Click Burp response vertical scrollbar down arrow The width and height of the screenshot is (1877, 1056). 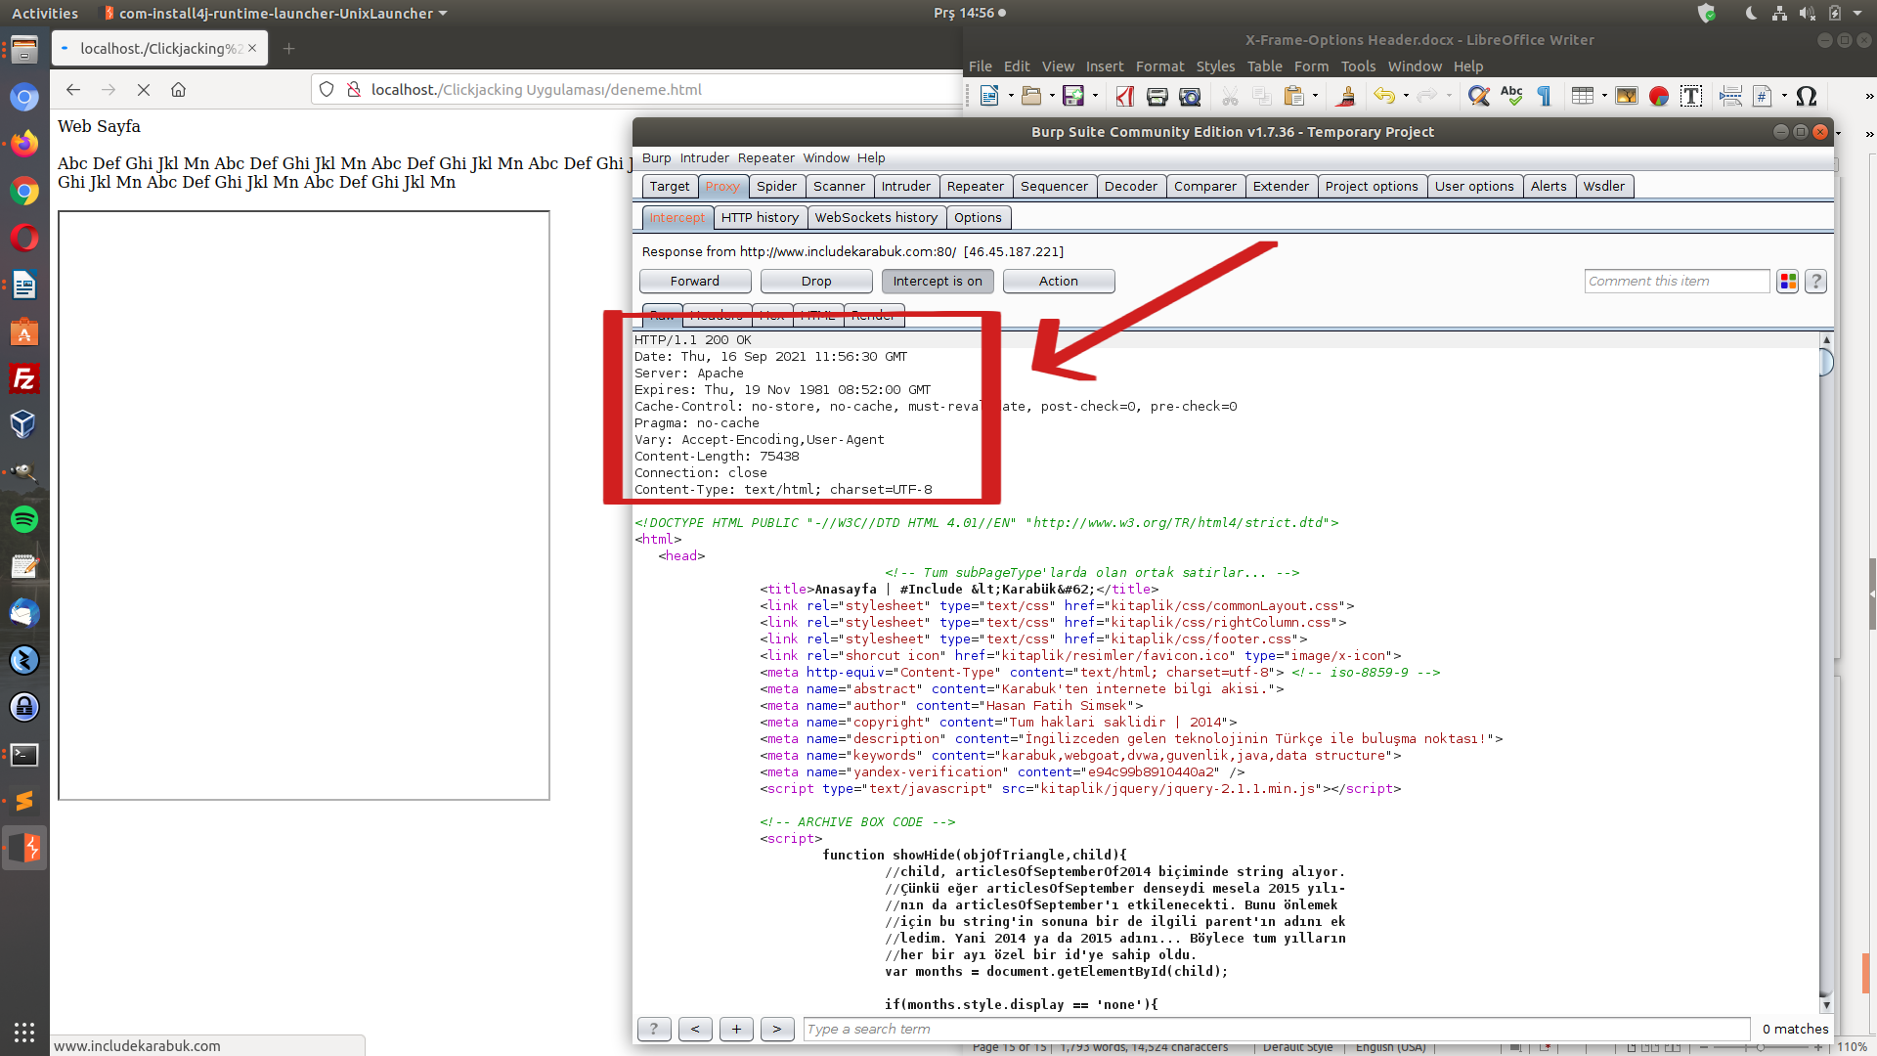click(1826, 1005)
